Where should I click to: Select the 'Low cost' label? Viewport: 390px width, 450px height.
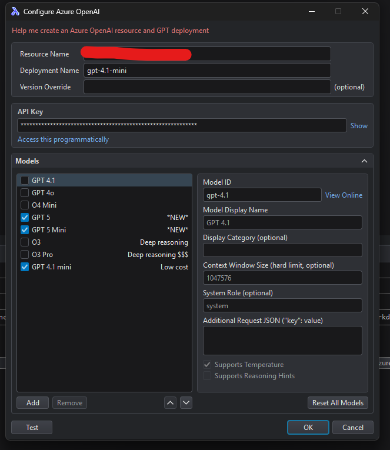coord(174,267)
